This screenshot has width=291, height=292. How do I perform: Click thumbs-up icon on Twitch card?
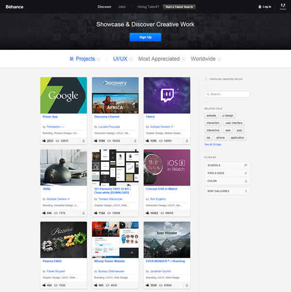click(147, 141)
